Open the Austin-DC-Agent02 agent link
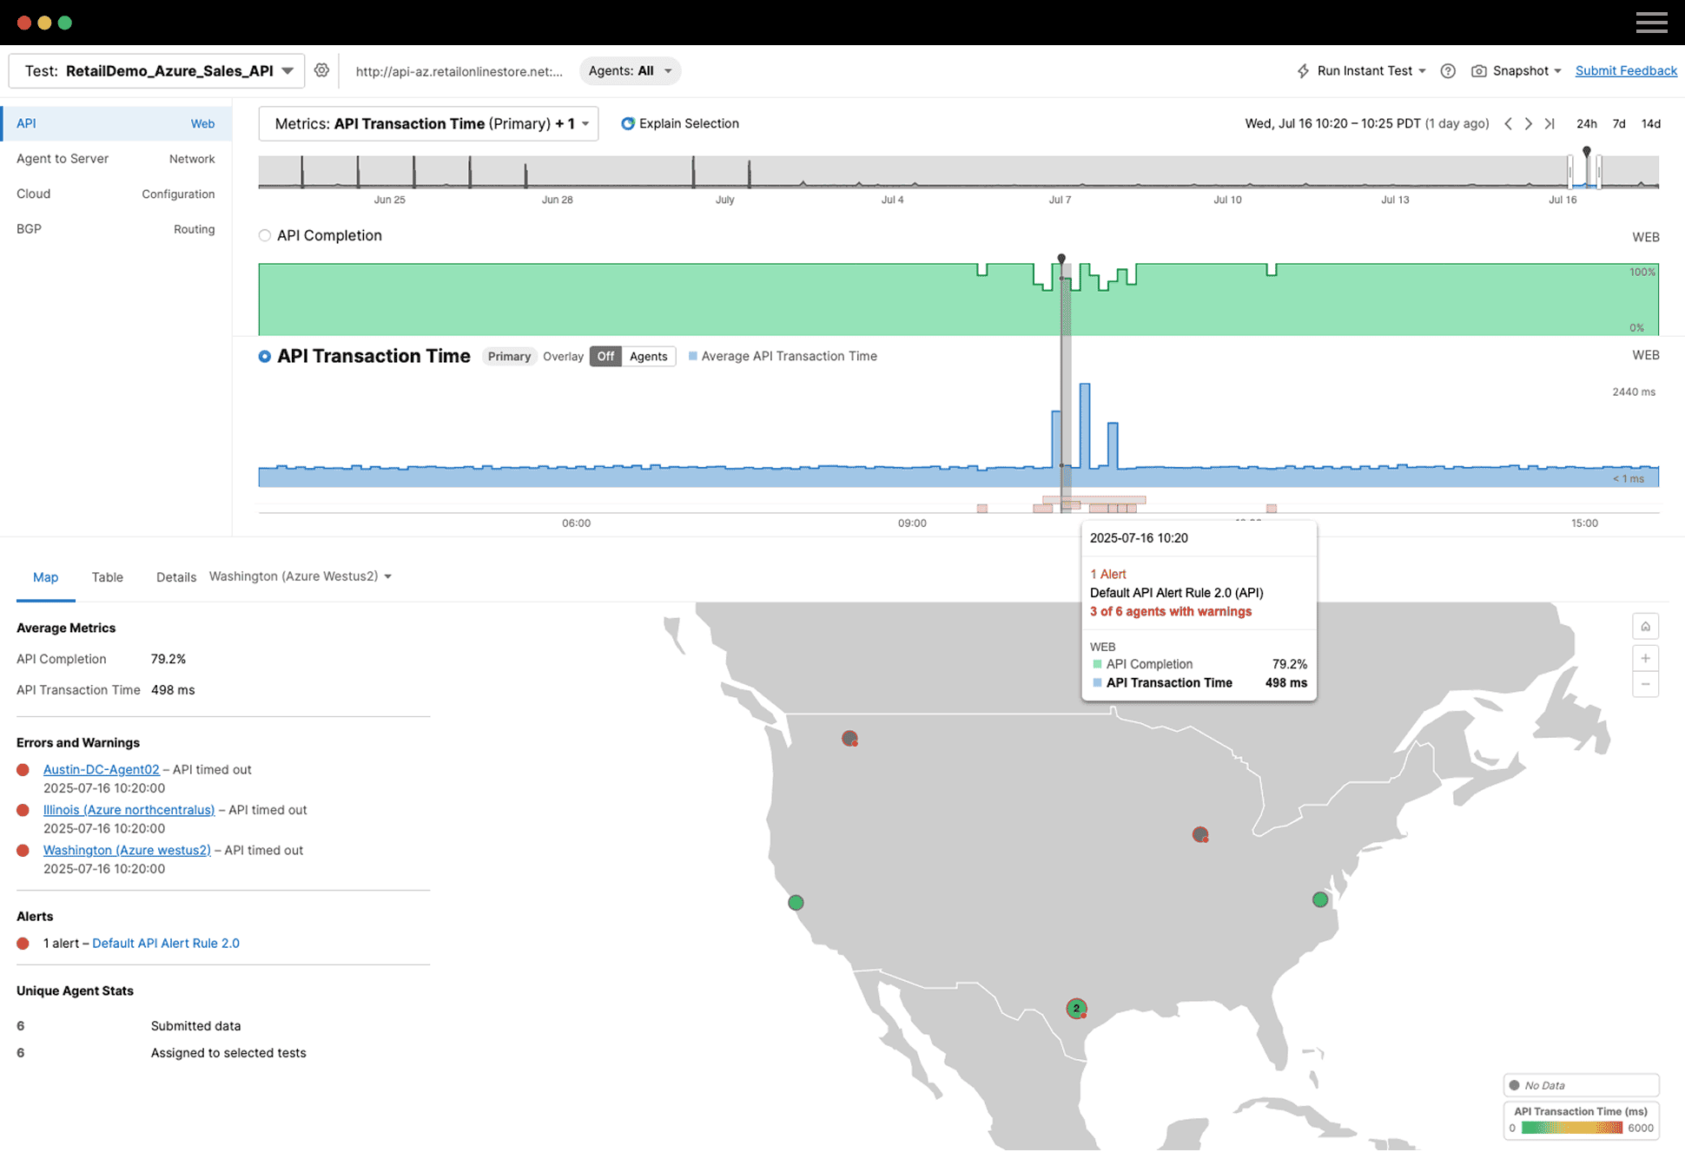 pyautogui.click(x=101, y=769)
